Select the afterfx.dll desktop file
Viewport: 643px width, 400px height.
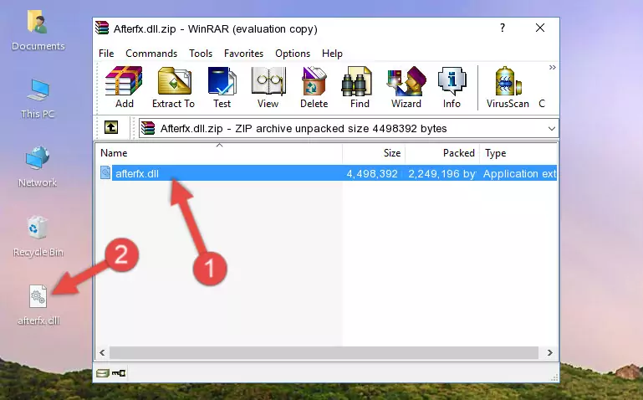tap(38, 305)
